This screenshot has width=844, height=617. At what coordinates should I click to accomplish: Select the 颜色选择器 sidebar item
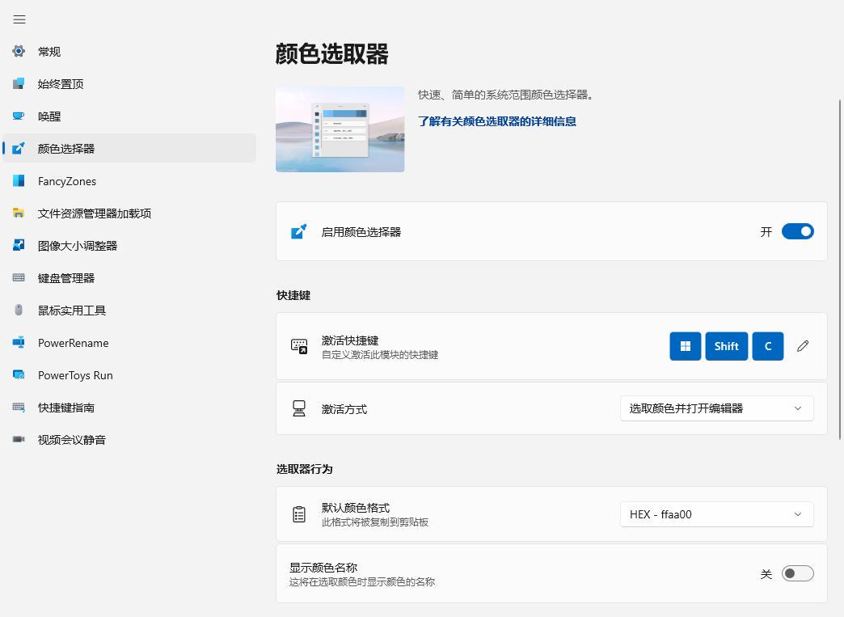point(129,148)
